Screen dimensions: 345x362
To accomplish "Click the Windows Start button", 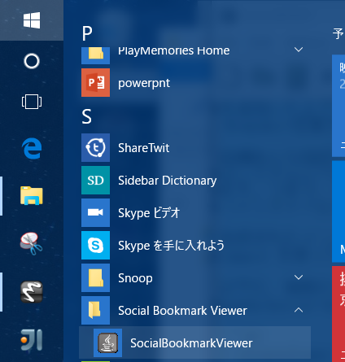I will point(32,20).
